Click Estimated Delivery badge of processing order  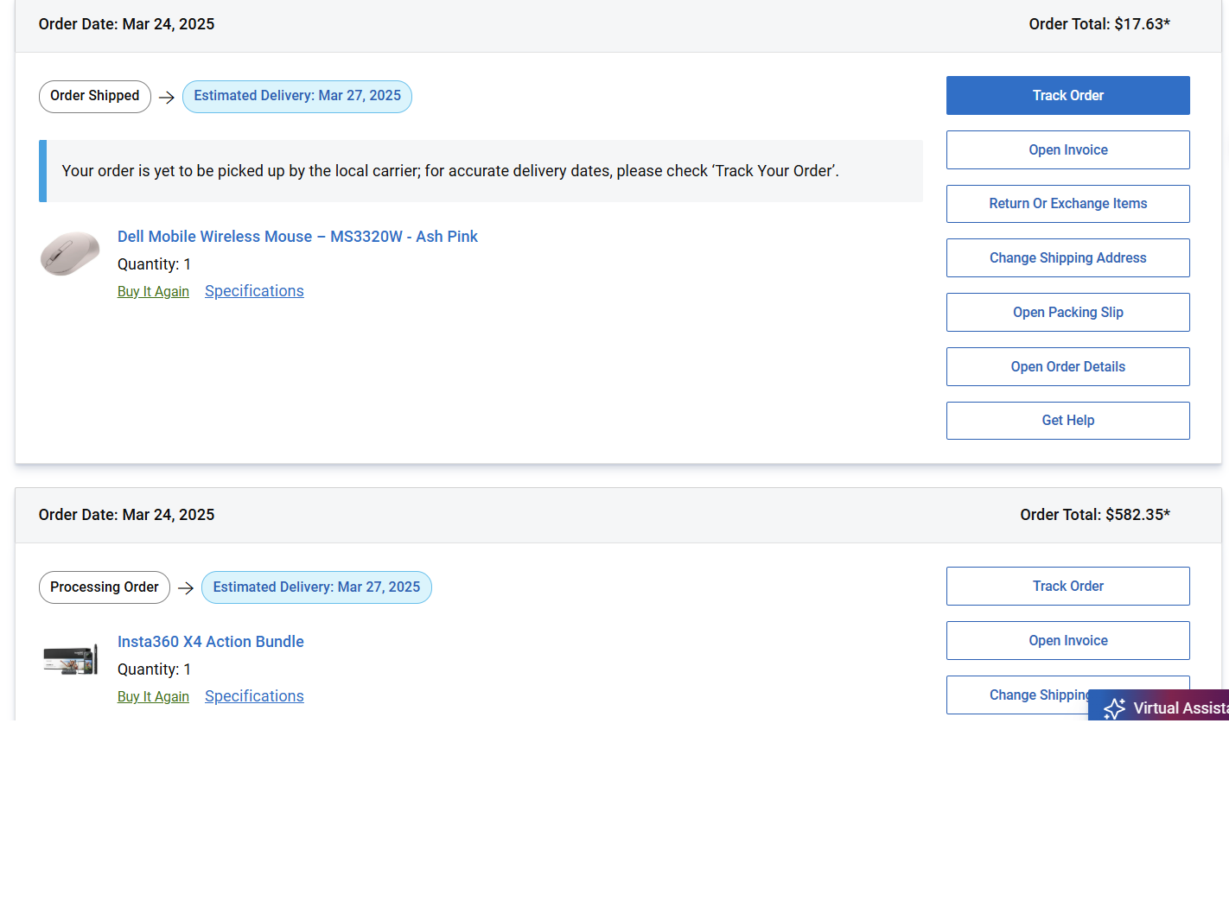tap(316, 587)
